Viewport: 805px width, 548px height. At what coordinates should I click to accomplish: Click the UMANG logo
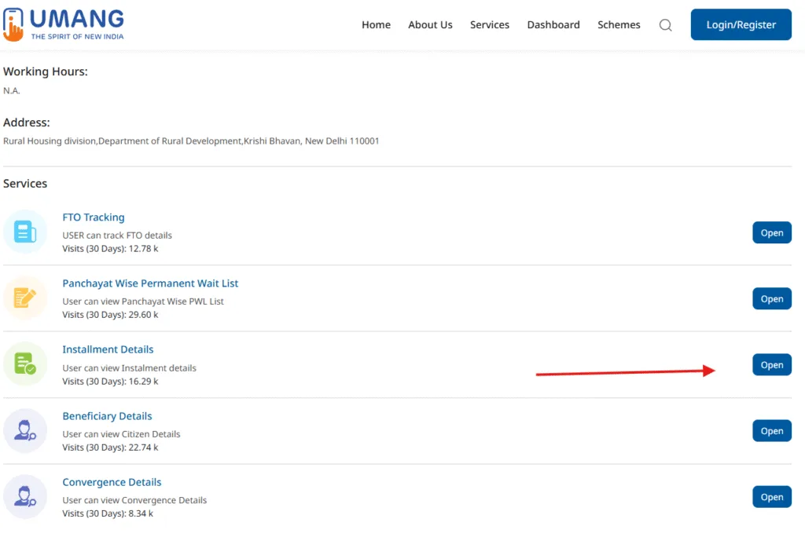[x=63, y=24]
